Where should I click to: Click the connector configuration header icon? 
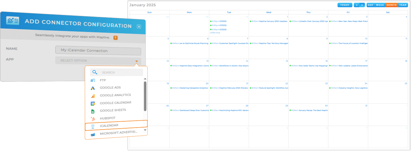pos(13,21)
